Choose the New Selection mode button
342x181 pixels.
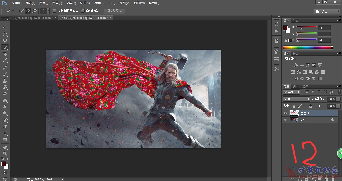[22, 11]
